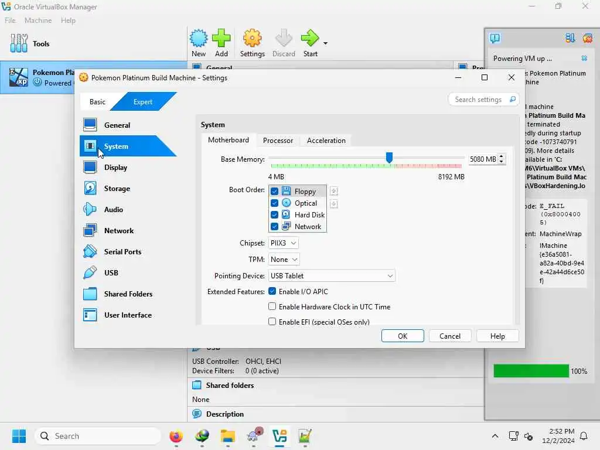Switch to the Acceleration tab
This screenshot has width=600, height=450.
coord(326,141)
